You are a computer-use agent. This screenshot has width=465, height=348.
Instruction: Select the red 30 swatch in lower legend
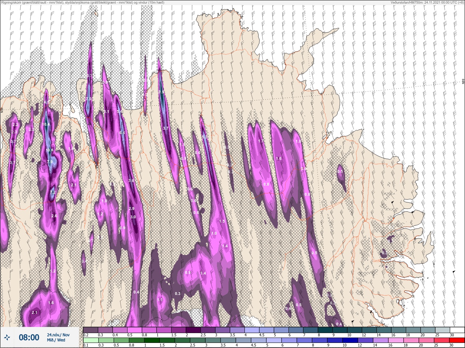457,340
